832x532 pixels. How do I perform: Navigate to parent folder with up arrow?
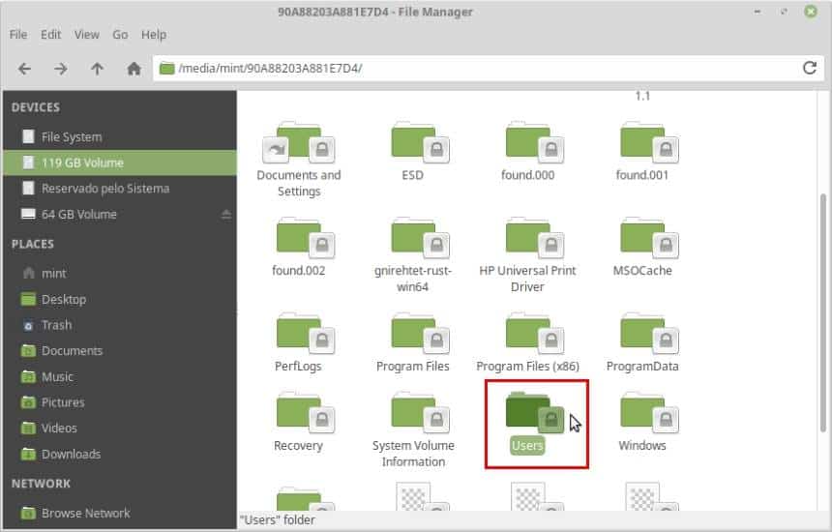97,69
